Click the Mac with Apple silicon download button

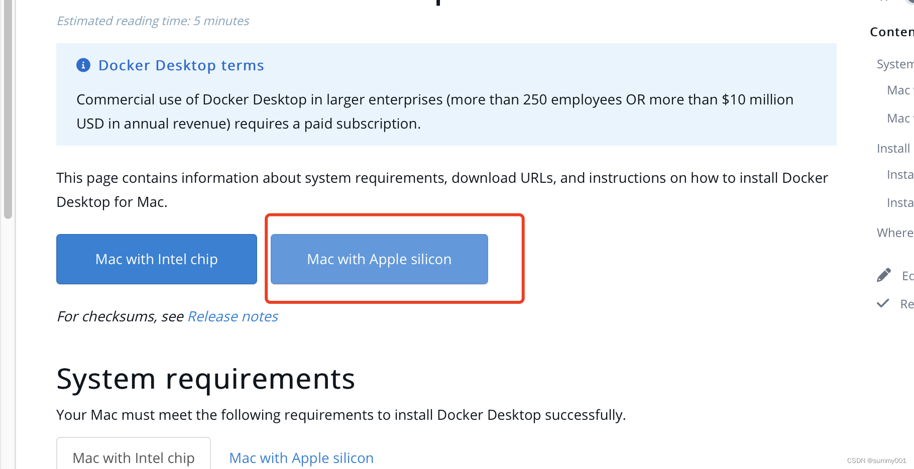click(379, 259)
